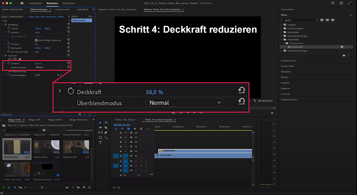Expand Vorgaben folder in Effekte

[x=282, y=25]
